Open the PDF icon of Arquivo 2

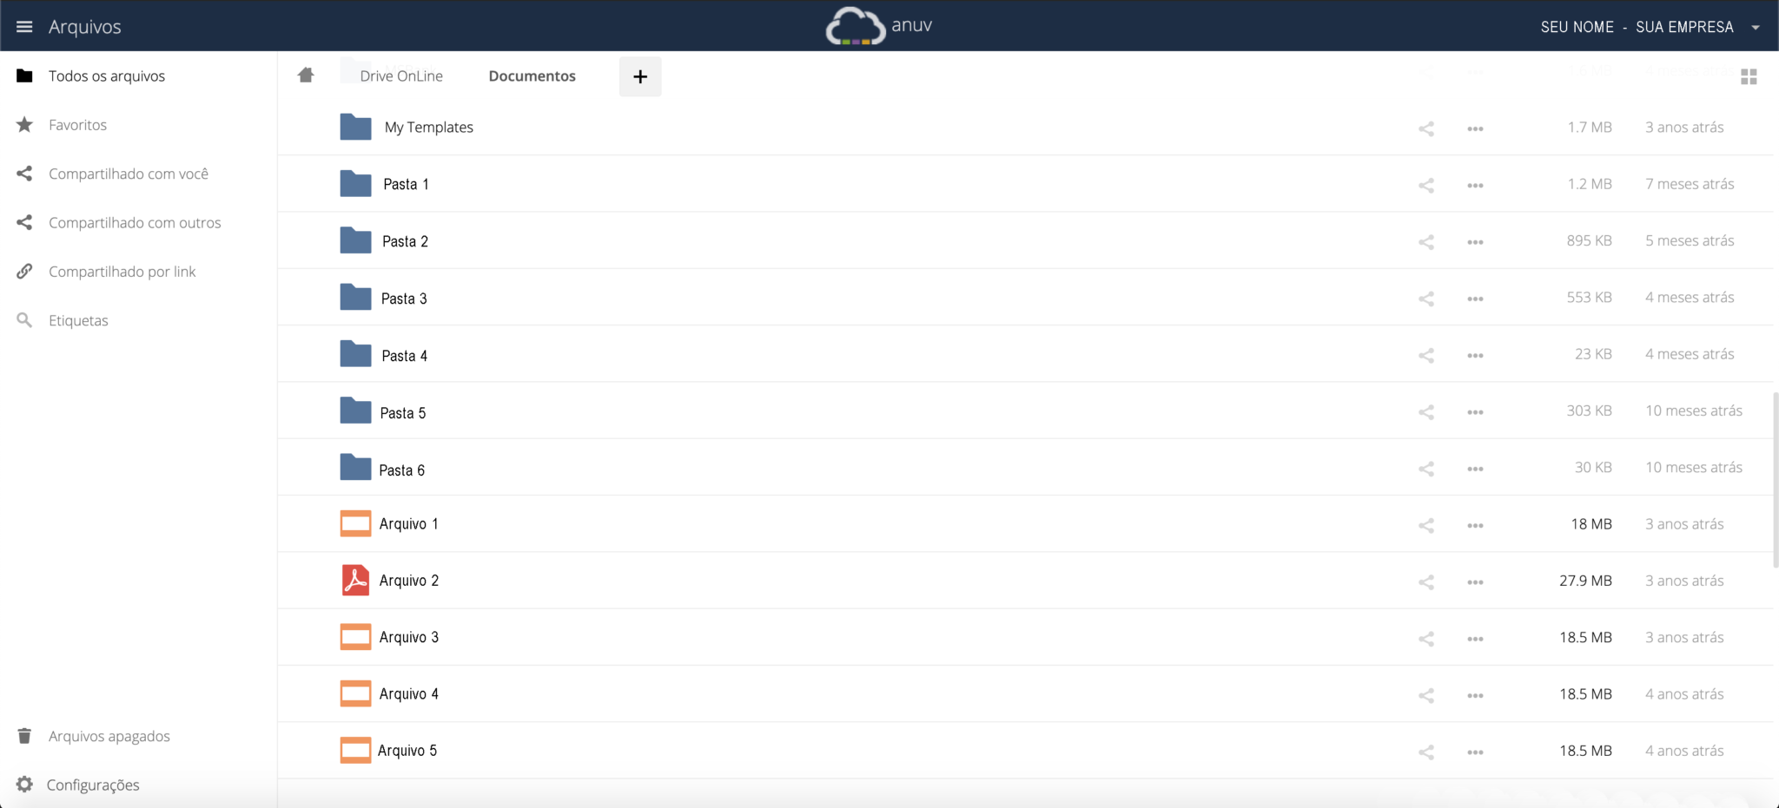[x=354, y=580]
